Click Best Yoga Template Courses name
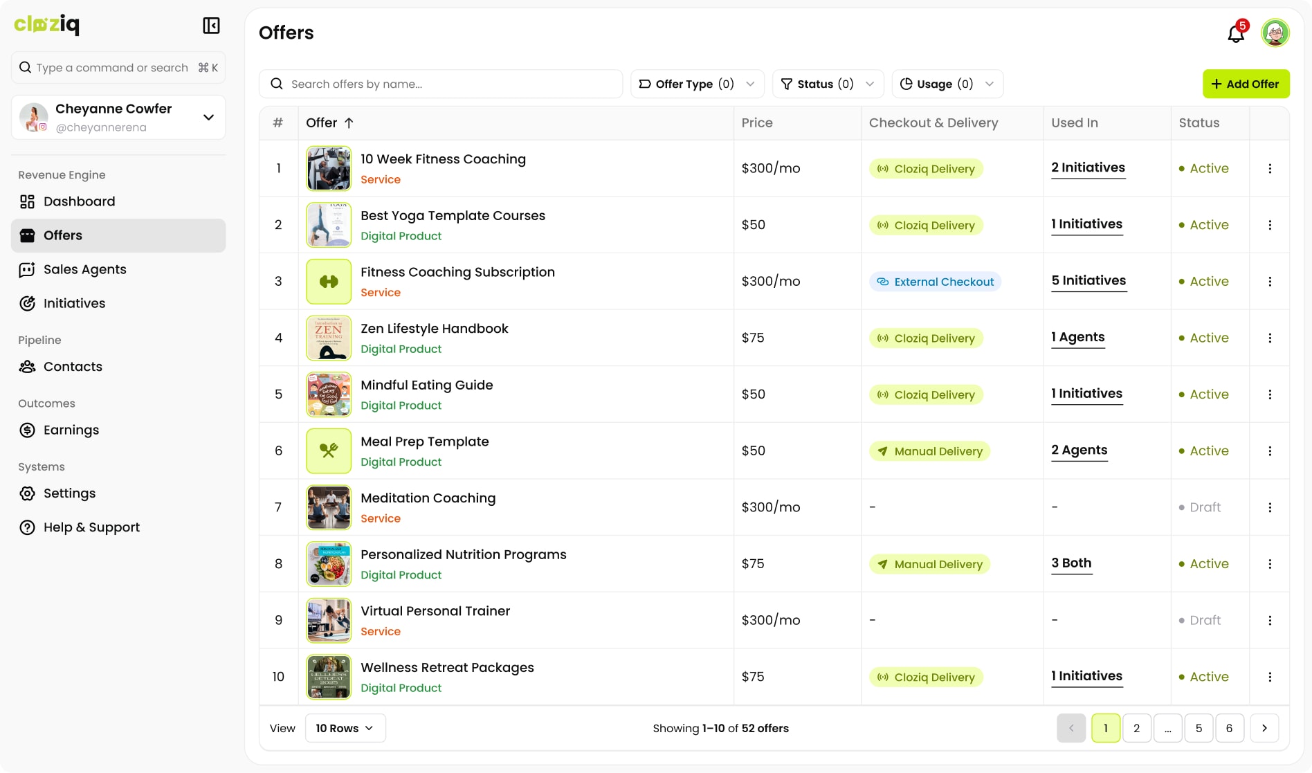 453,216
